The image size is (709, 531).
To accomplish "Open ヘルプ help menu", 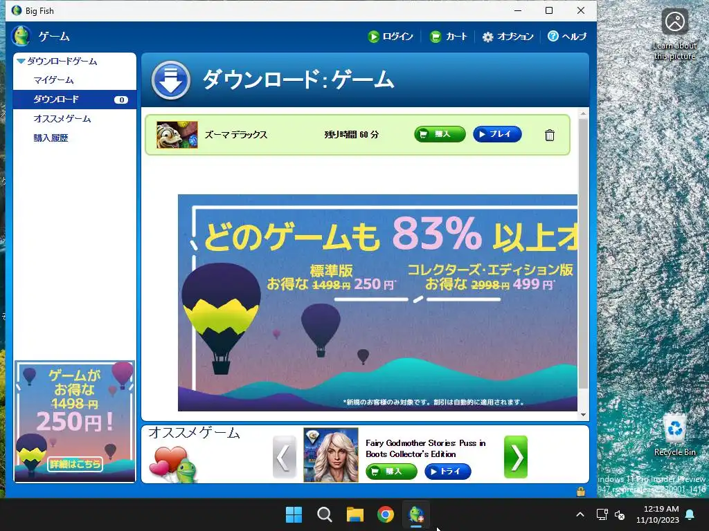I will 567,37.
